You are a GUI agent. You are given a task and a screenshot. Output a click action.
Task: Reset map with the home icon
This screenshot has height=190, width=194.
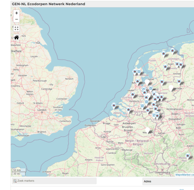tap(17, 37)
